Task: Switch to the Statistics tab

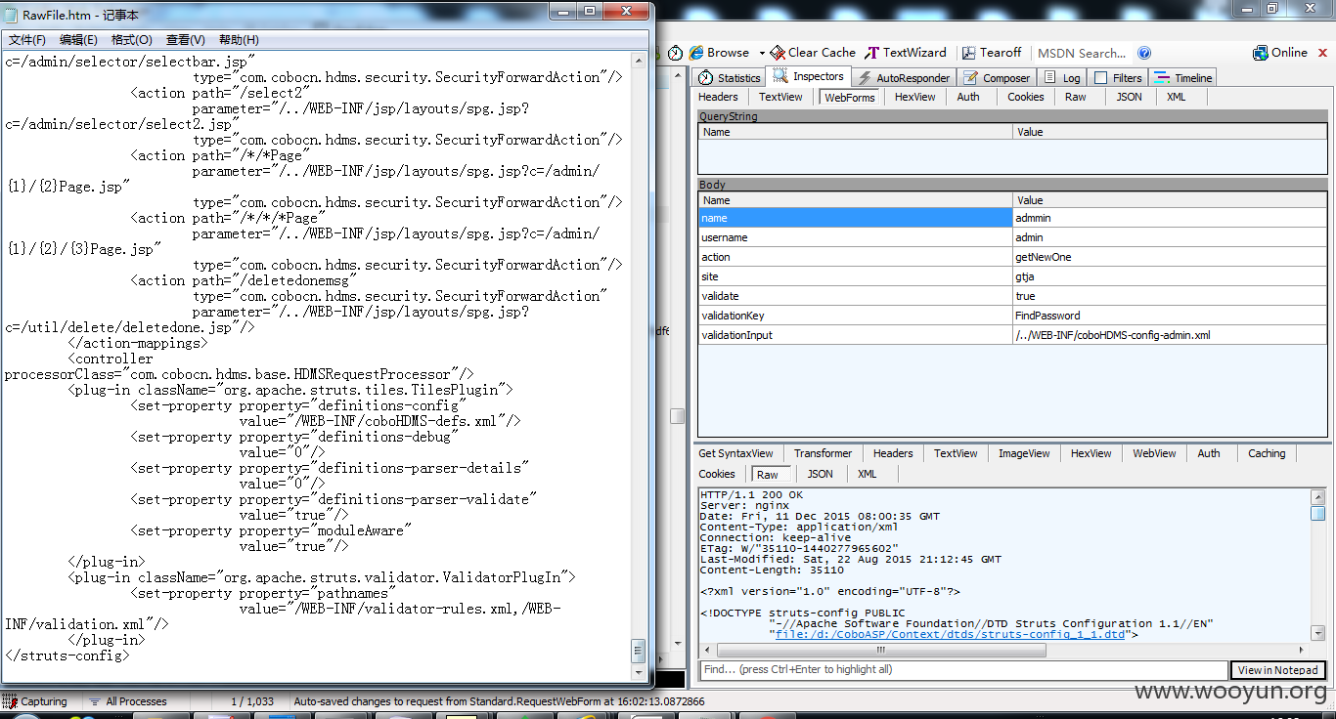Action: (730, 78)
